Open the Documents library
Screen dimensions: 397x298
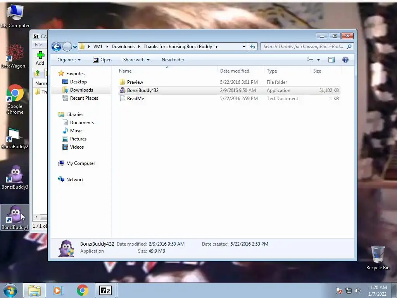tap(82, 122)
